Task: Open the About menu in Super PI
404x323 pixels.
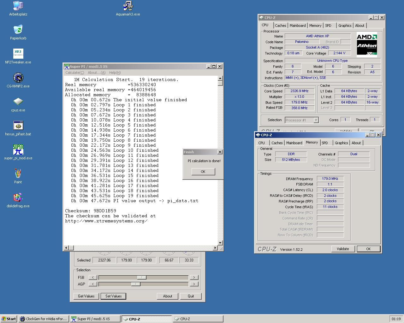Action: 97,73
